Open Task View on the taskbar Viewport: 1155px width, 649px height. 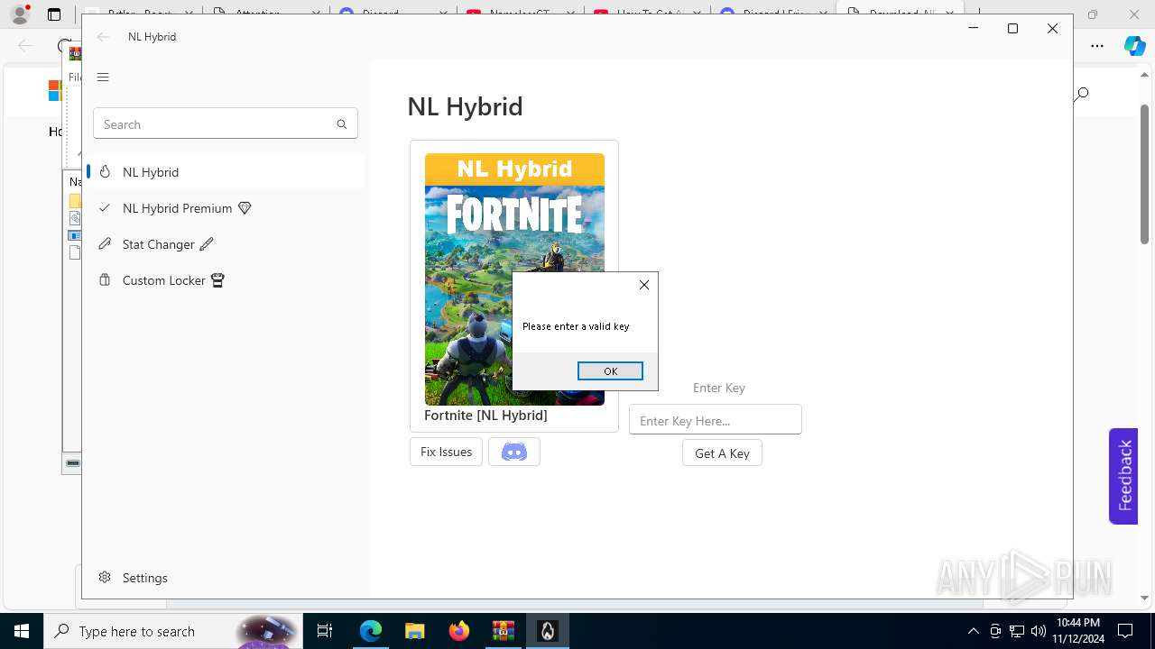pos(325,631)
